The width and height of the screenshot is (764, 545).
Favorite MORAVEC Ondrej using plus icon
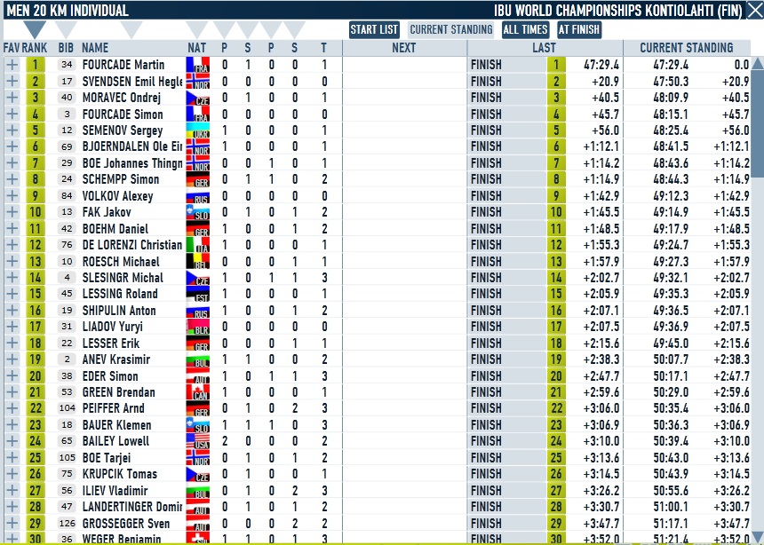12,98
